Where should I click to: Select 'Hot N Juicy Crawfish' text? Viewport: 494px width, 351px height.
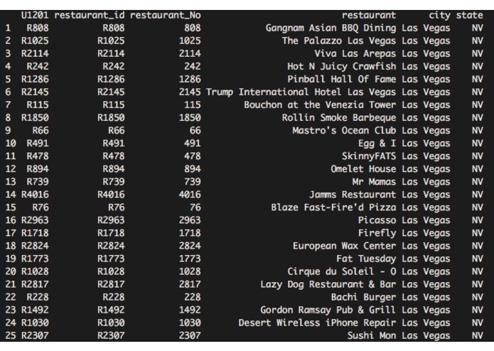[341, 67]
